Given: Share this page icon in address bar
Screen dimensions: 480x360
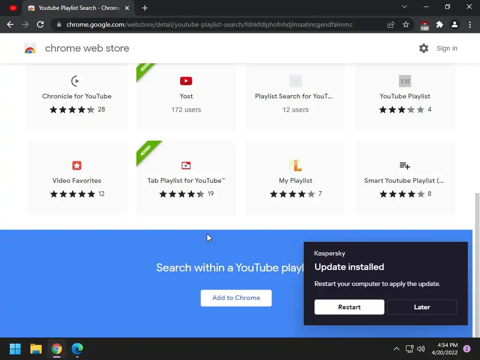Looking at the screenshot, I should coord(391,24).
